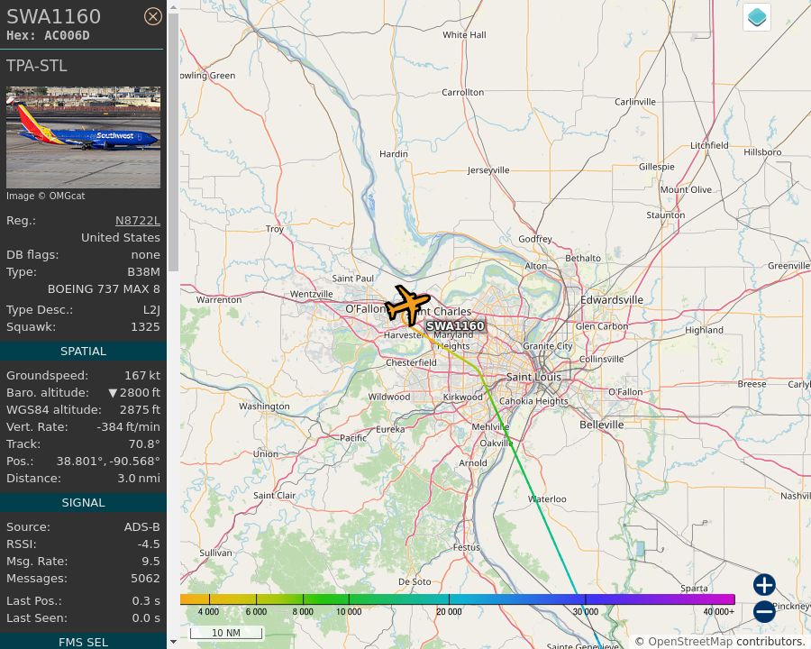
Task: Click the Wentzville map label
Action: pos(312,294)
